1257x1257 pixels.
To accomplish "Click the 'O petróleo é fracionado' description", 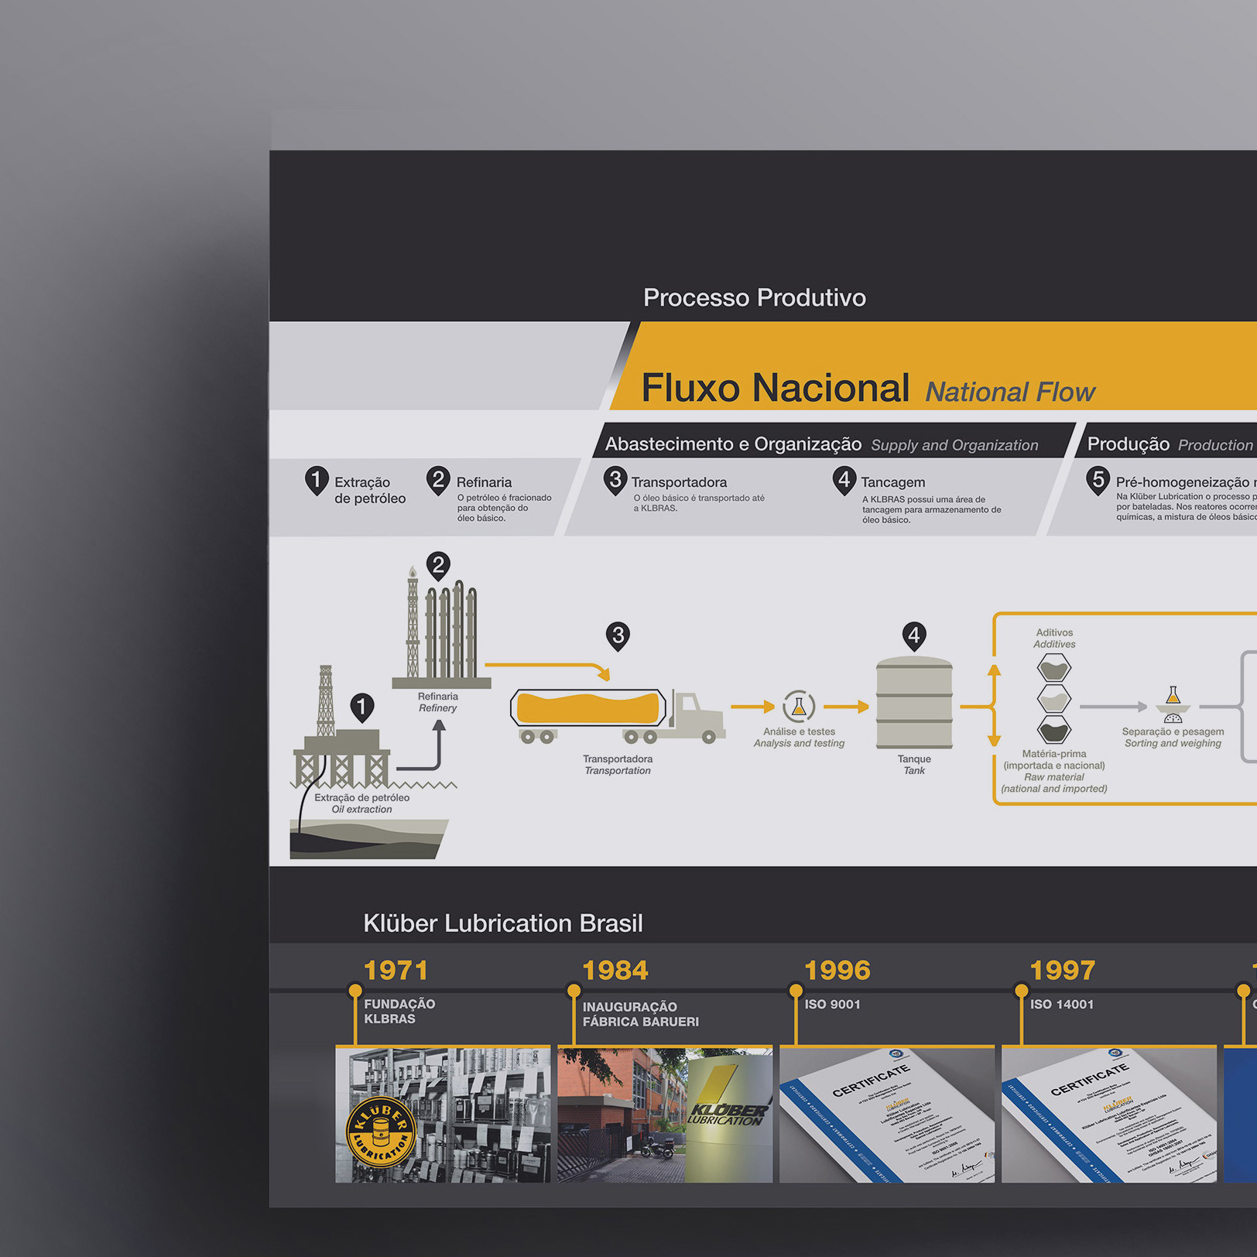I will coord(504,508).
